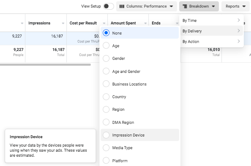Click the Impressions column header
251x166 pixels.
pos(39,23)
